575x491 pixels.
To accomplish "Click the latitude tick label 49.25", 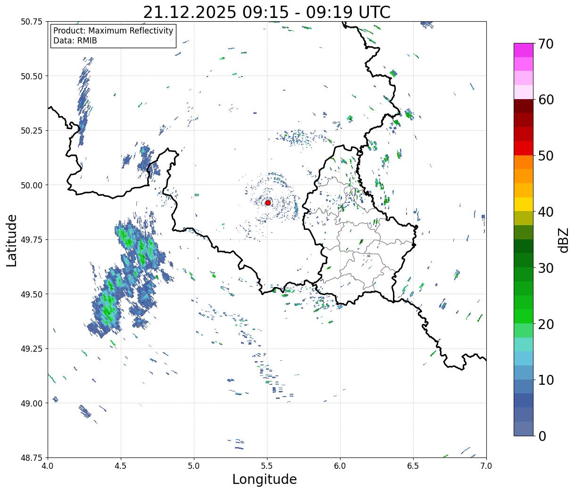I will click(32, 349).
